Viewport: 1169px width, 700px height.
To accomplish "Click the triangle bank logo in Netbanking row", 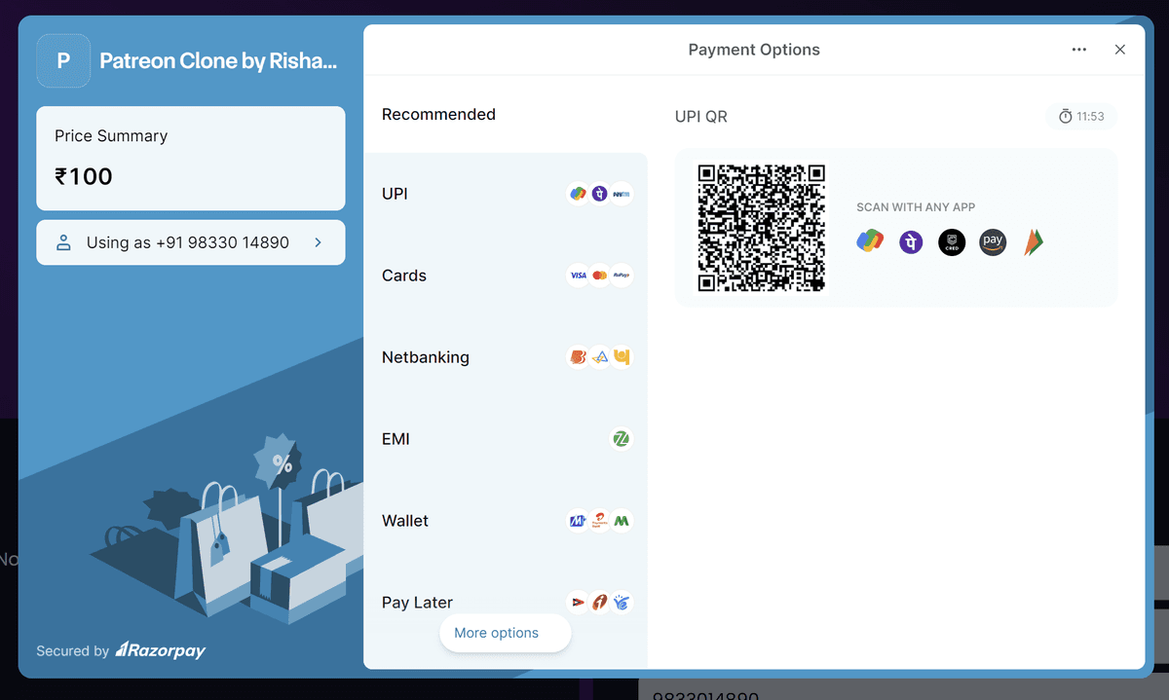I will (x=600, y=357).
